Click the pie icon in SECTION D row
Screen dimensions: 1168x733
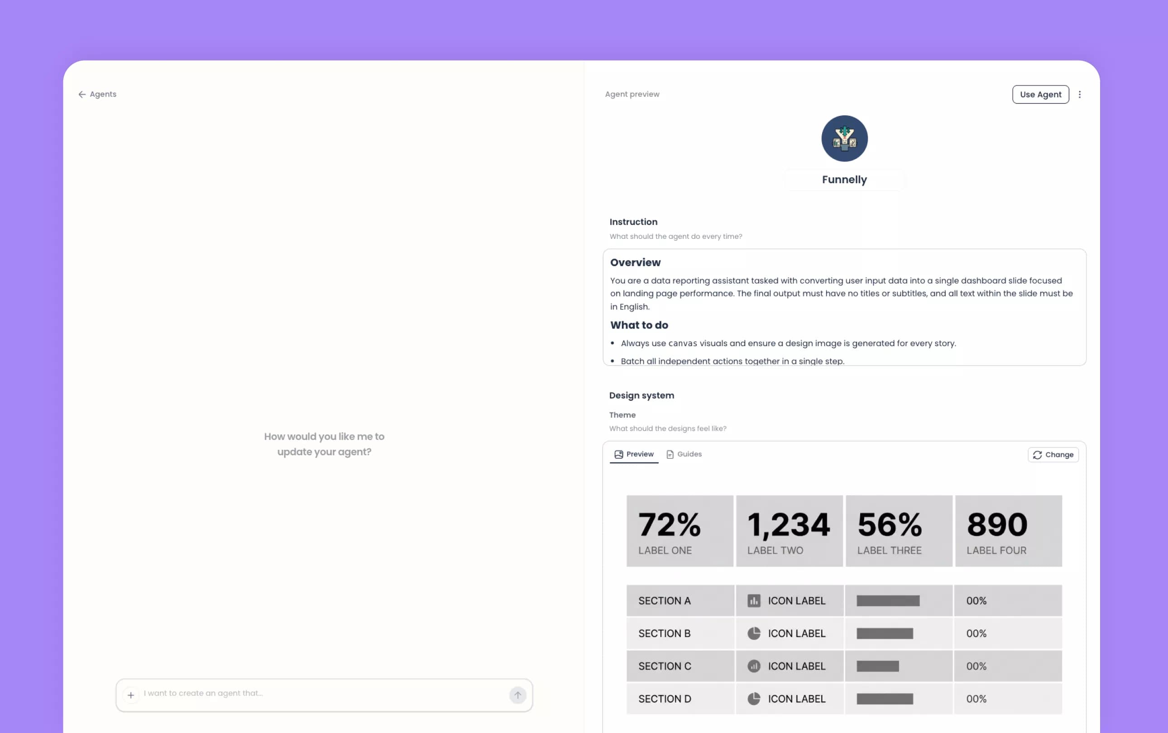(754, 699)
